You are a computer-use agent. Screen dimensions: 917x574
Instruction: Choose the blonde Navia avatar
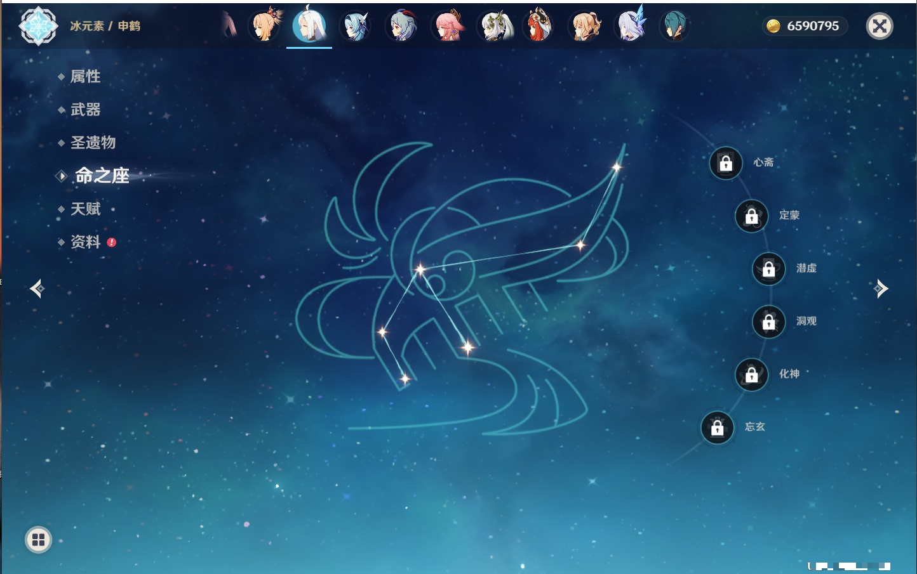pos(584,26)
